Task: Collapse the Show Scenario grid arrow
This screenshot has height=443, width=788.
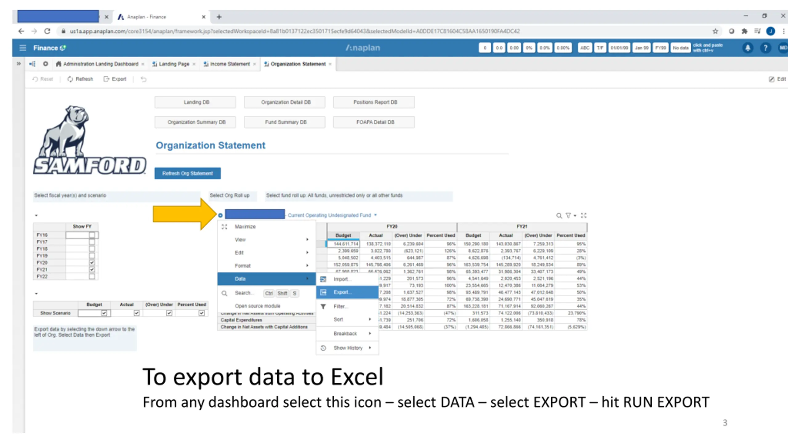Action: pyautogui.click(x=36, y=294)
